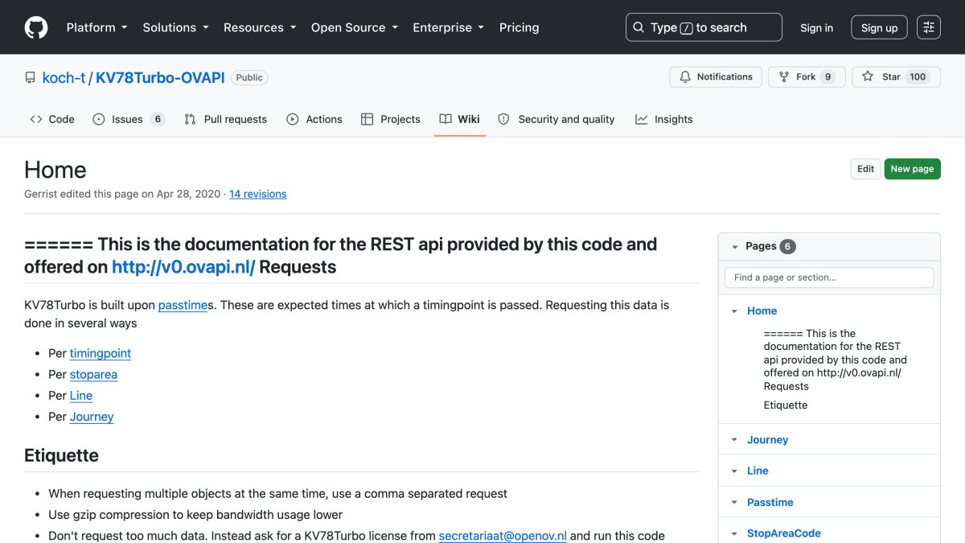Open the stoparea link
The width and height of the screenshot is (965, 543).
point(93,375)
